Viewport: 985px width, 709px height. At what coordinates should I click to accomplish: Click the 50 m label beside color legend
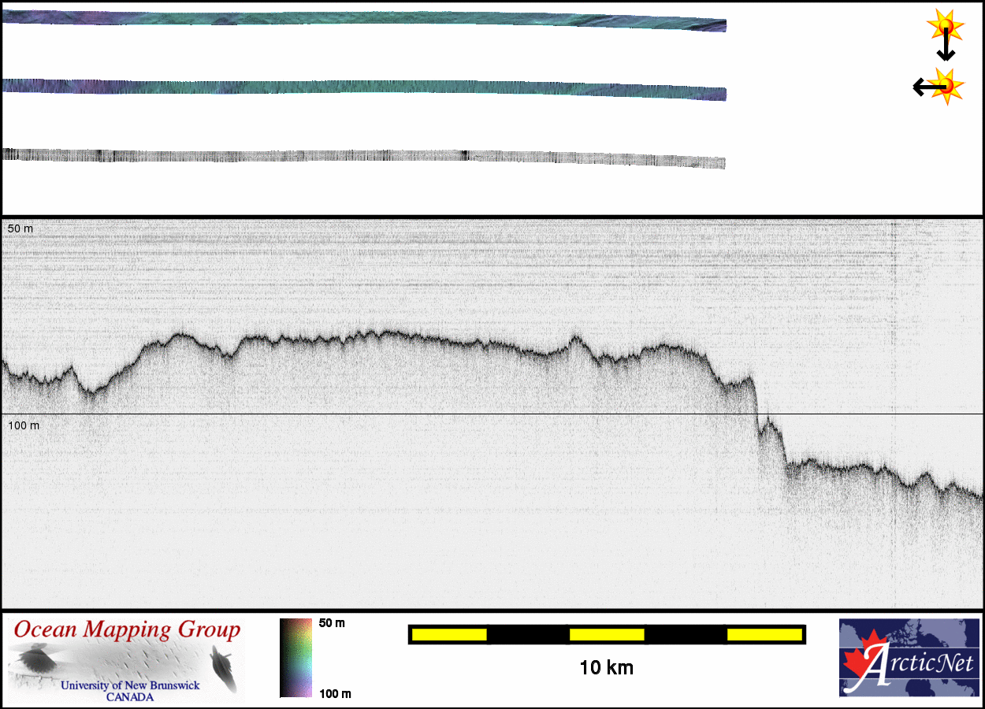coord(332,623)
